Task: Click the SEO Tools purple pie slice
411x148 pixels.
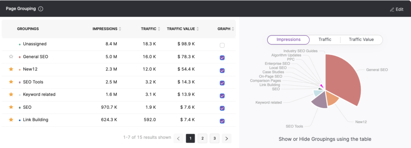Action: (x=320, y=101)
